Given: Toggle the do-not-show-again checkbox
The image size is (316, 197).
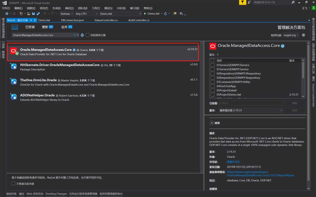Looking at the screenshot, I should 13,183.
